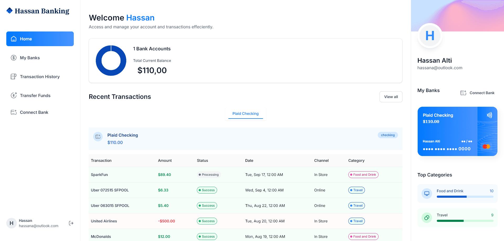This screenshot has height=241, width=504.
Task: Click the Hassan Banking diamond logo
Action: (9, 10)
